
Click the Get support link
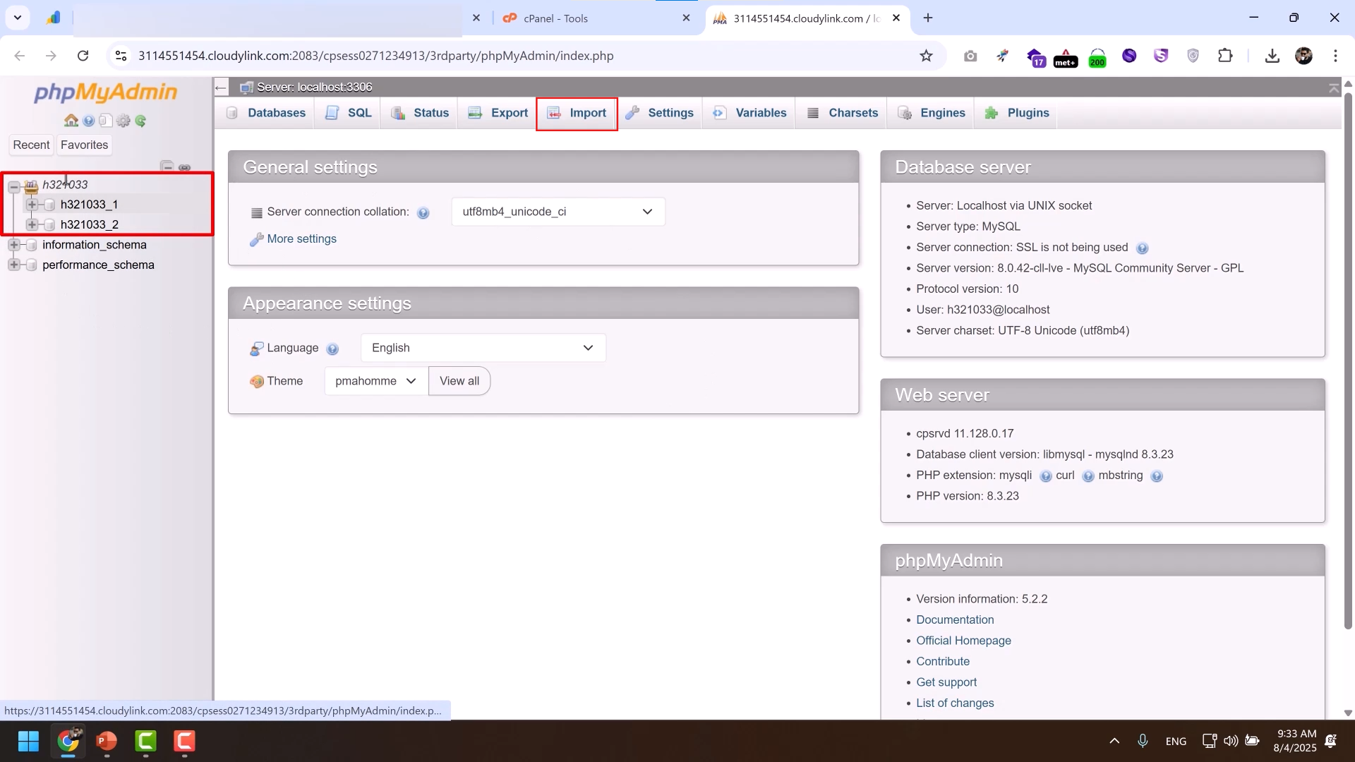[x=946, y=682]
